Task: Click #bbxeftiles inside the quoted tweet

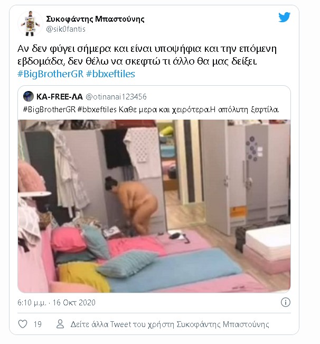Action: pyautogui.click(x=97, y=109)
